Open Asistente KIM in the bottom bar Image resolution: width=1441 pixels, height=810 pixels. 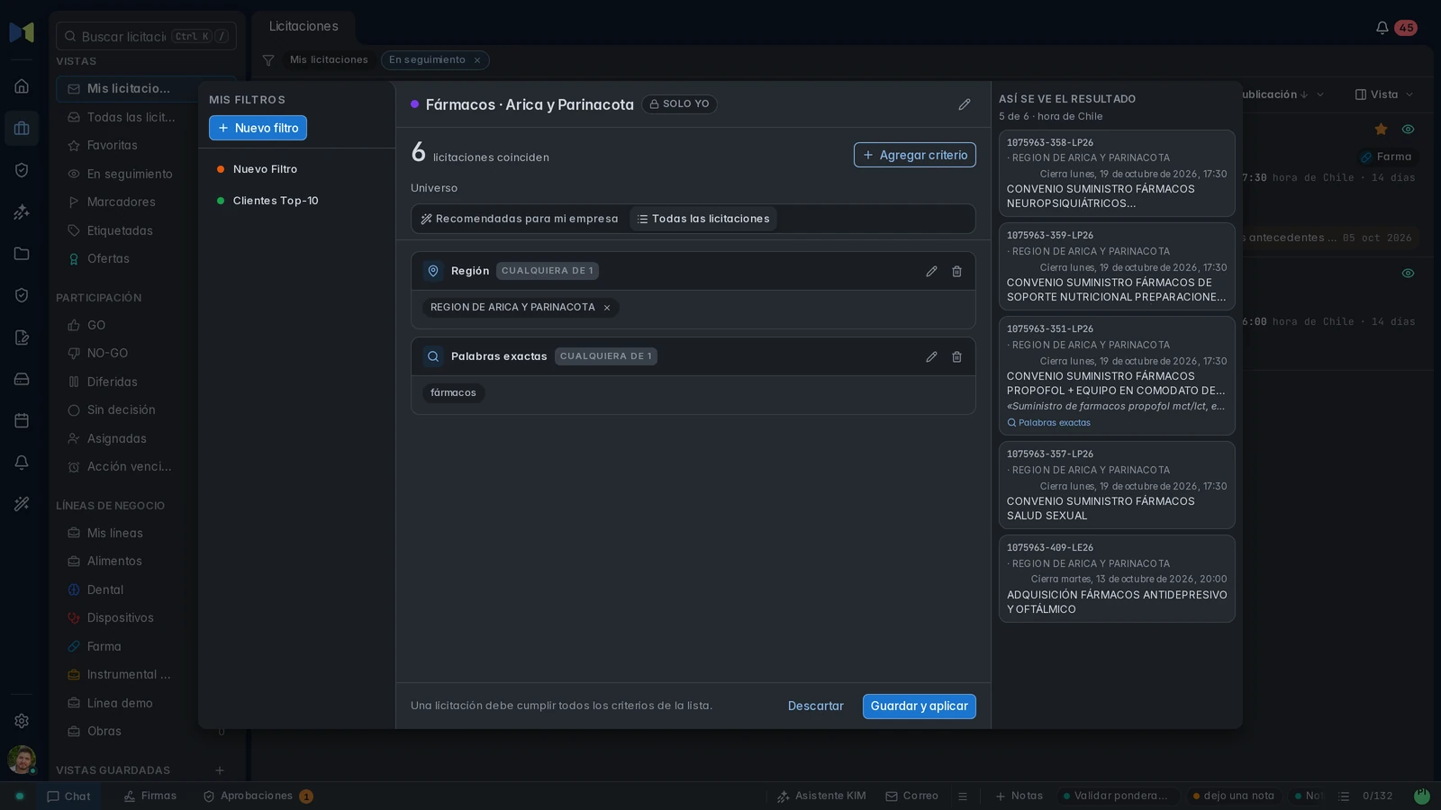(x=821, y=796)
